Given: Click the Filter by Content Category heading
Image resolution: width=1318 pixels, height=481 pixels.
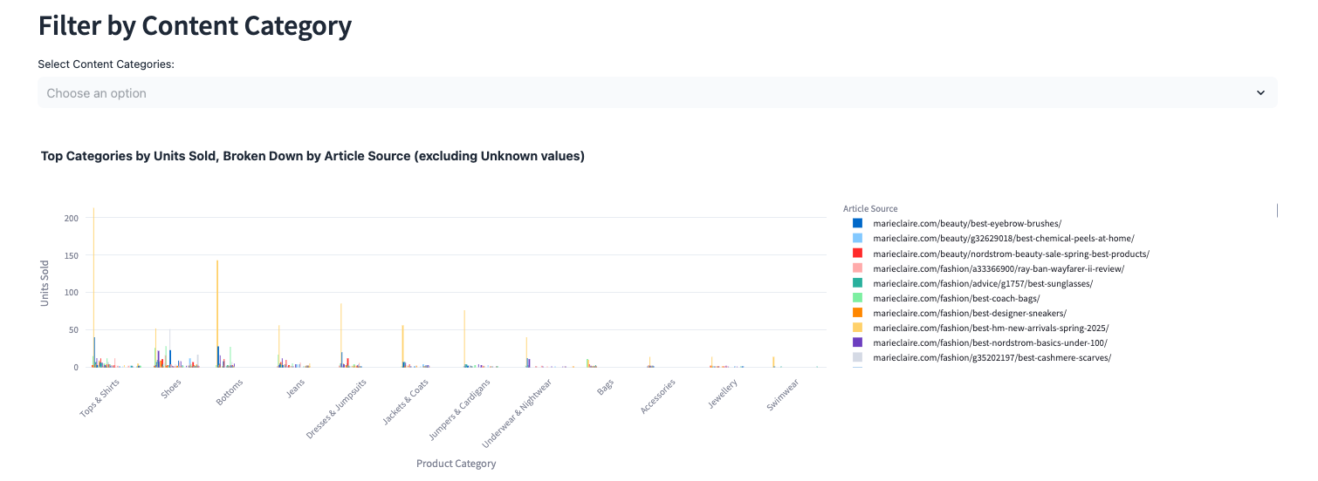Looking at the screenshot, I should click(195, 25).
